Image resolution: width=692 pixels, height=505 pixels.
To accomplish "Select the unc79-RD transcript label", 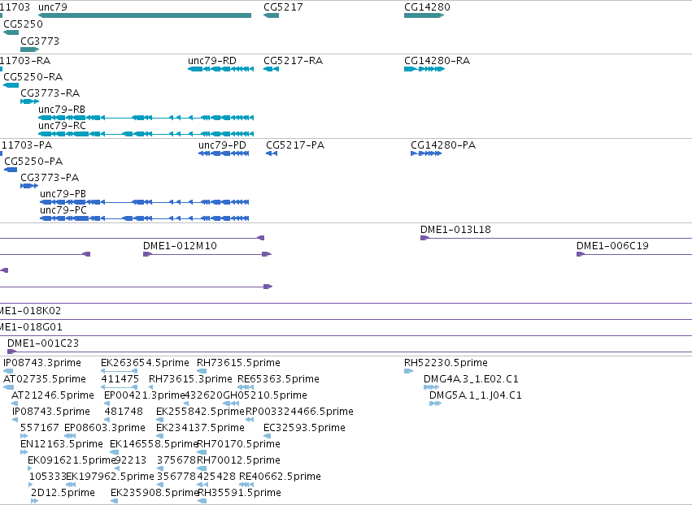I will 212,61.
